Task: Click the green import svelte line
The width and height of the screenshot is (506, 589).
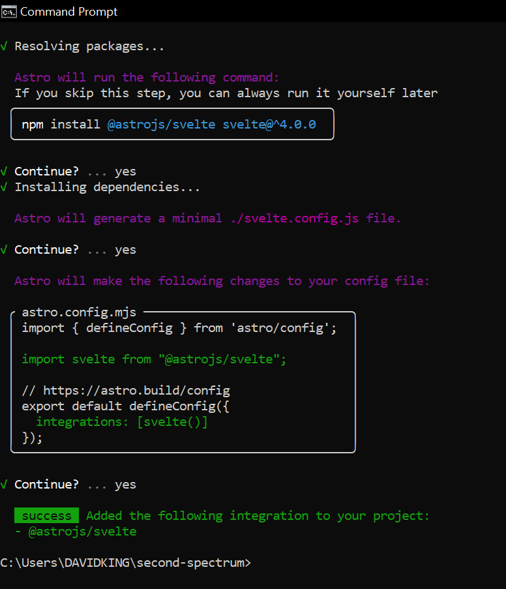Action: [x=154, y=359]
